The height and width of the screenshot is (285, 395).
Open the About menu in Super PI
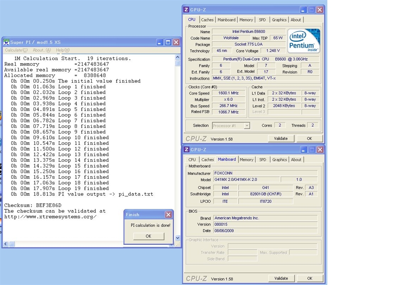point(42,50)
